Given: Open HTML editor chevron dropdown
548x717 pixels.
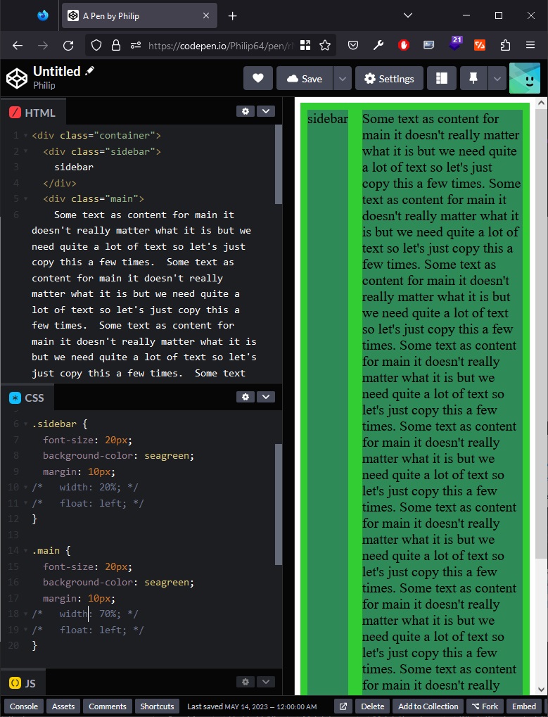Looking at the screenshot, I should [266, 111].
